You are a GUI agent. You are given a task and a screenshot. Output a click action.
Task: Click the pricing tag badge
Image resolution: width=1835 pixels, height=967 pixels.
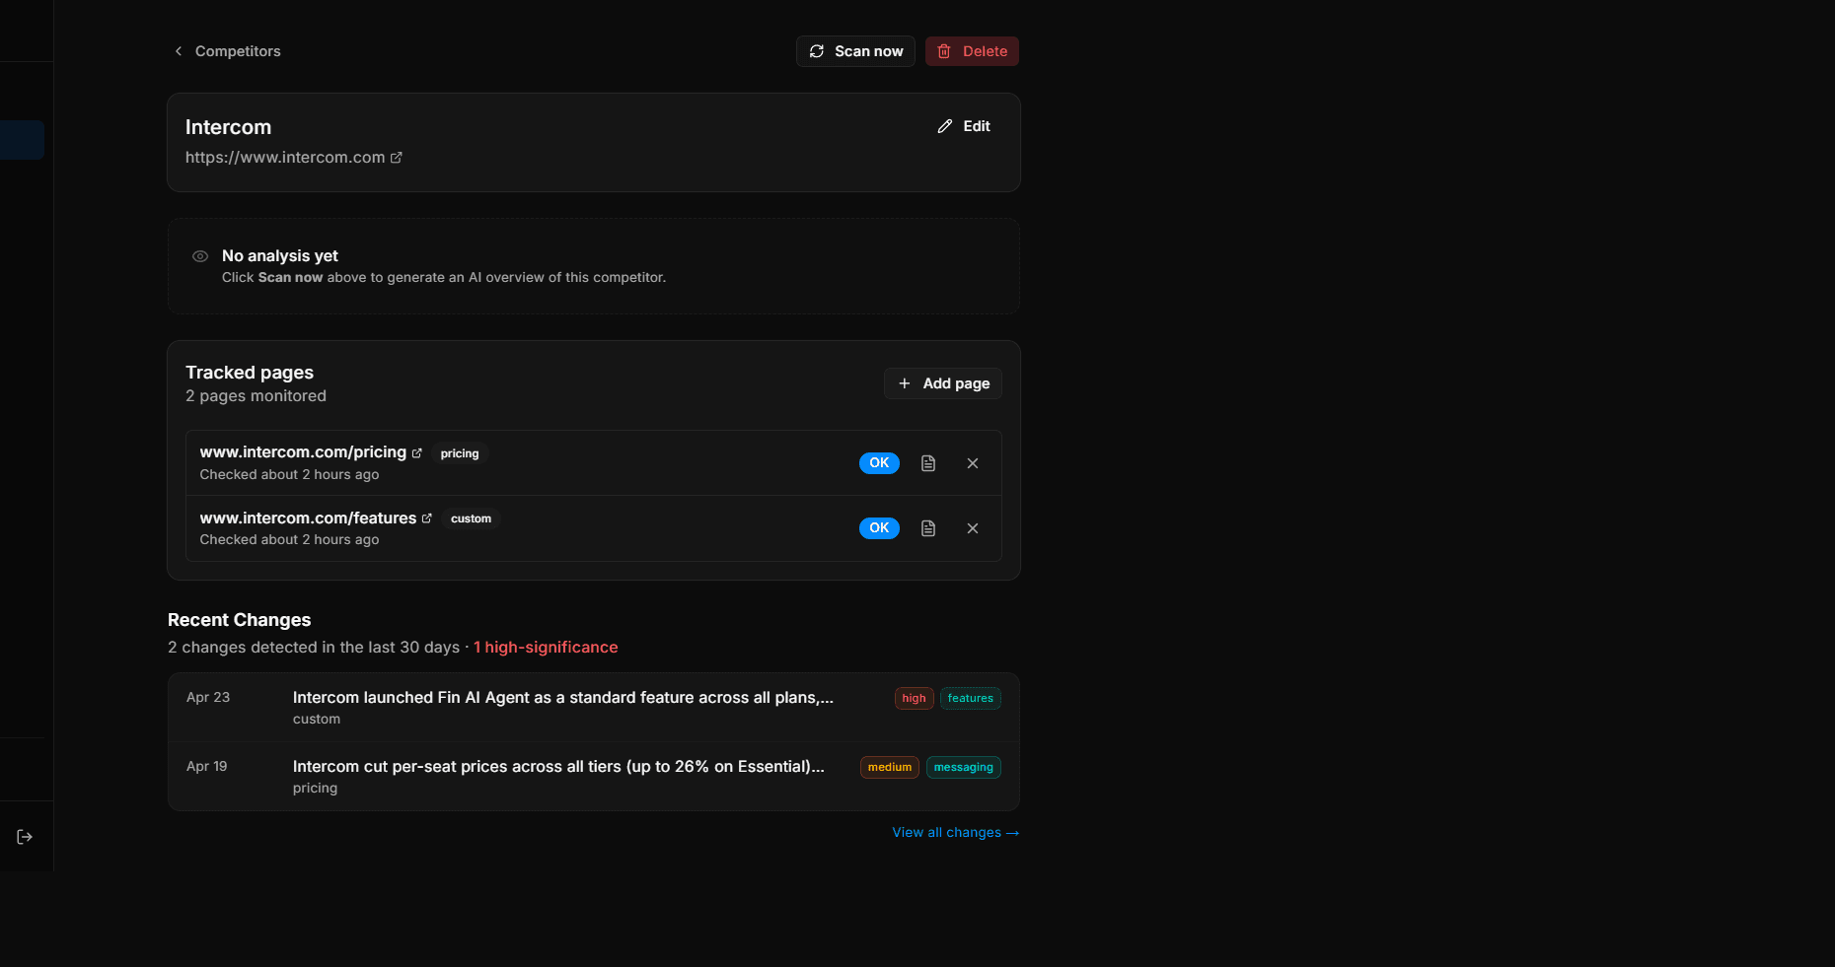[x=460, y=453]
